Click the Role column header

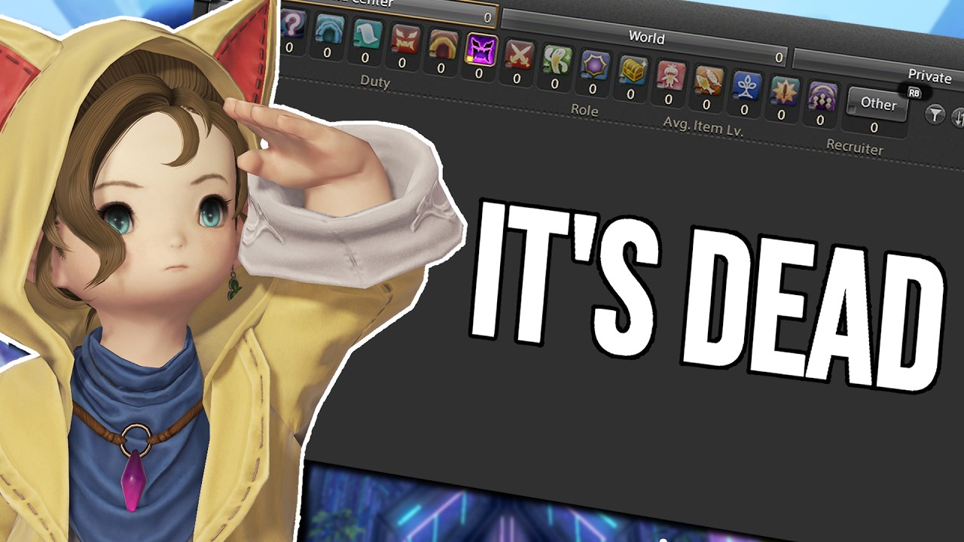pos(584,111)
